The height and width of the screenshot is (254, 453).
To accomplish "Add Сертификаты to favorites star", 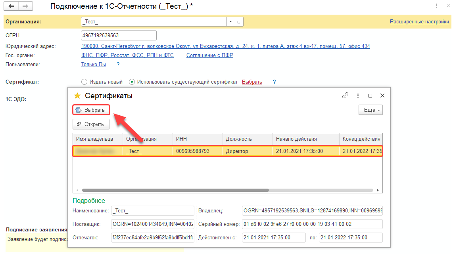I will pos(77,95).
